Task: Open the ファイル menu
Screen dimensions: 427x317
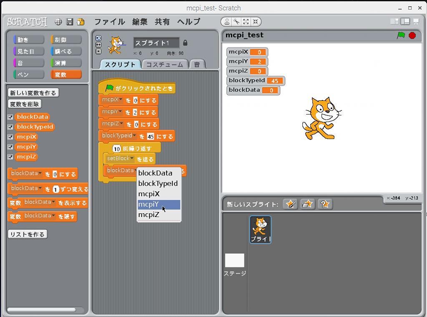Action: [x=110, y=22]
